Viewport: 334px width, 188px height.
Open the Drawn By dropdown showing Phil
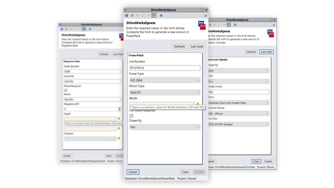click(x=165, y=127)
